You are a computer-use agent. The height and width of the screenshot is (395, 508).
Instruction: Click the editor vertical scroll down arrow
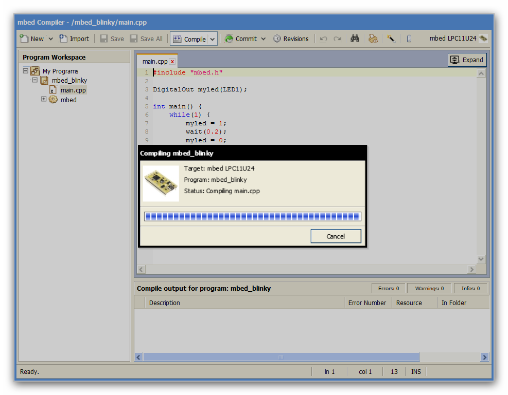[481, 259]
